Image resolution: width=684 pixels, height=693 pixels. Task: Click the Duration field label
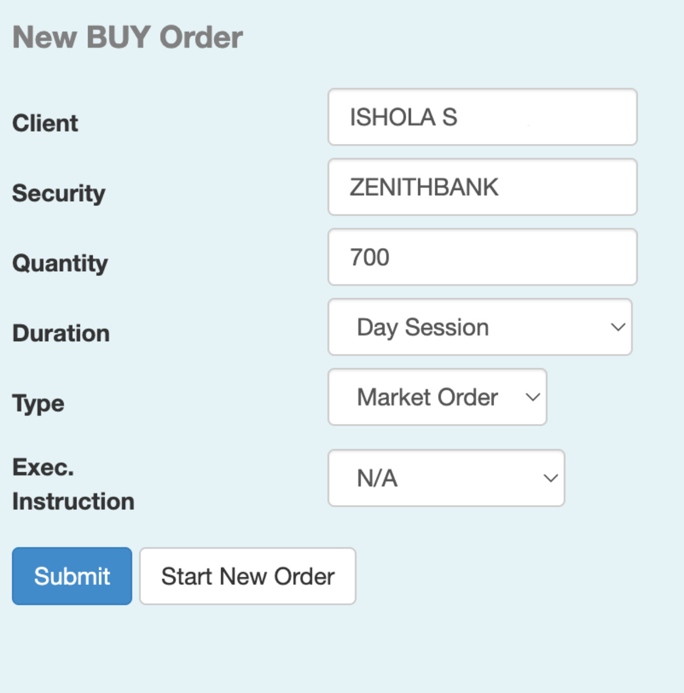[61, 333]
